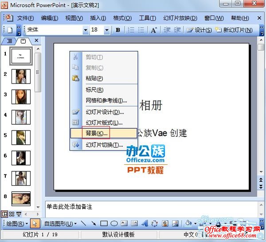
Task: Close the slide thumbnail pane
Action: click(36, 40)
